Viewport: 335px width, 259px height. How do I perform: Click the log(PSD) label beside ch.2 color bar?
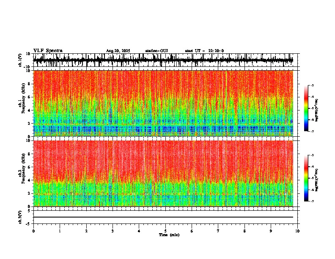(x=317, y=180)
